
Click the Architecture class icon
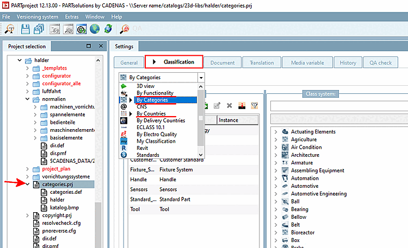click(285, 155)
